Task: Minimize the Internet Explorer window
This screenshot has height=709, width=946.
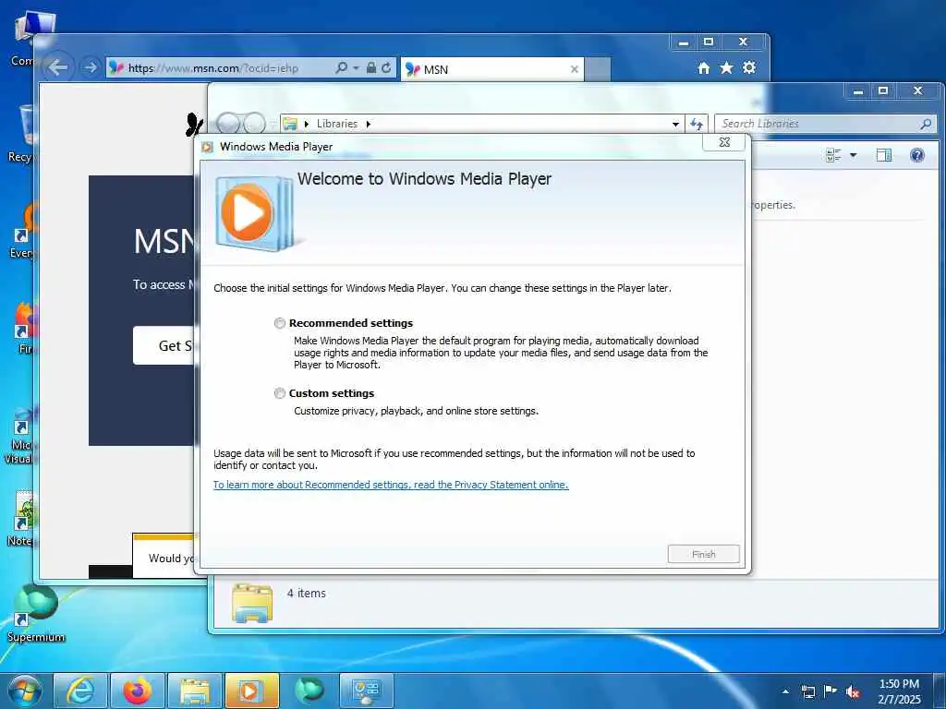Action: (683, 42)
